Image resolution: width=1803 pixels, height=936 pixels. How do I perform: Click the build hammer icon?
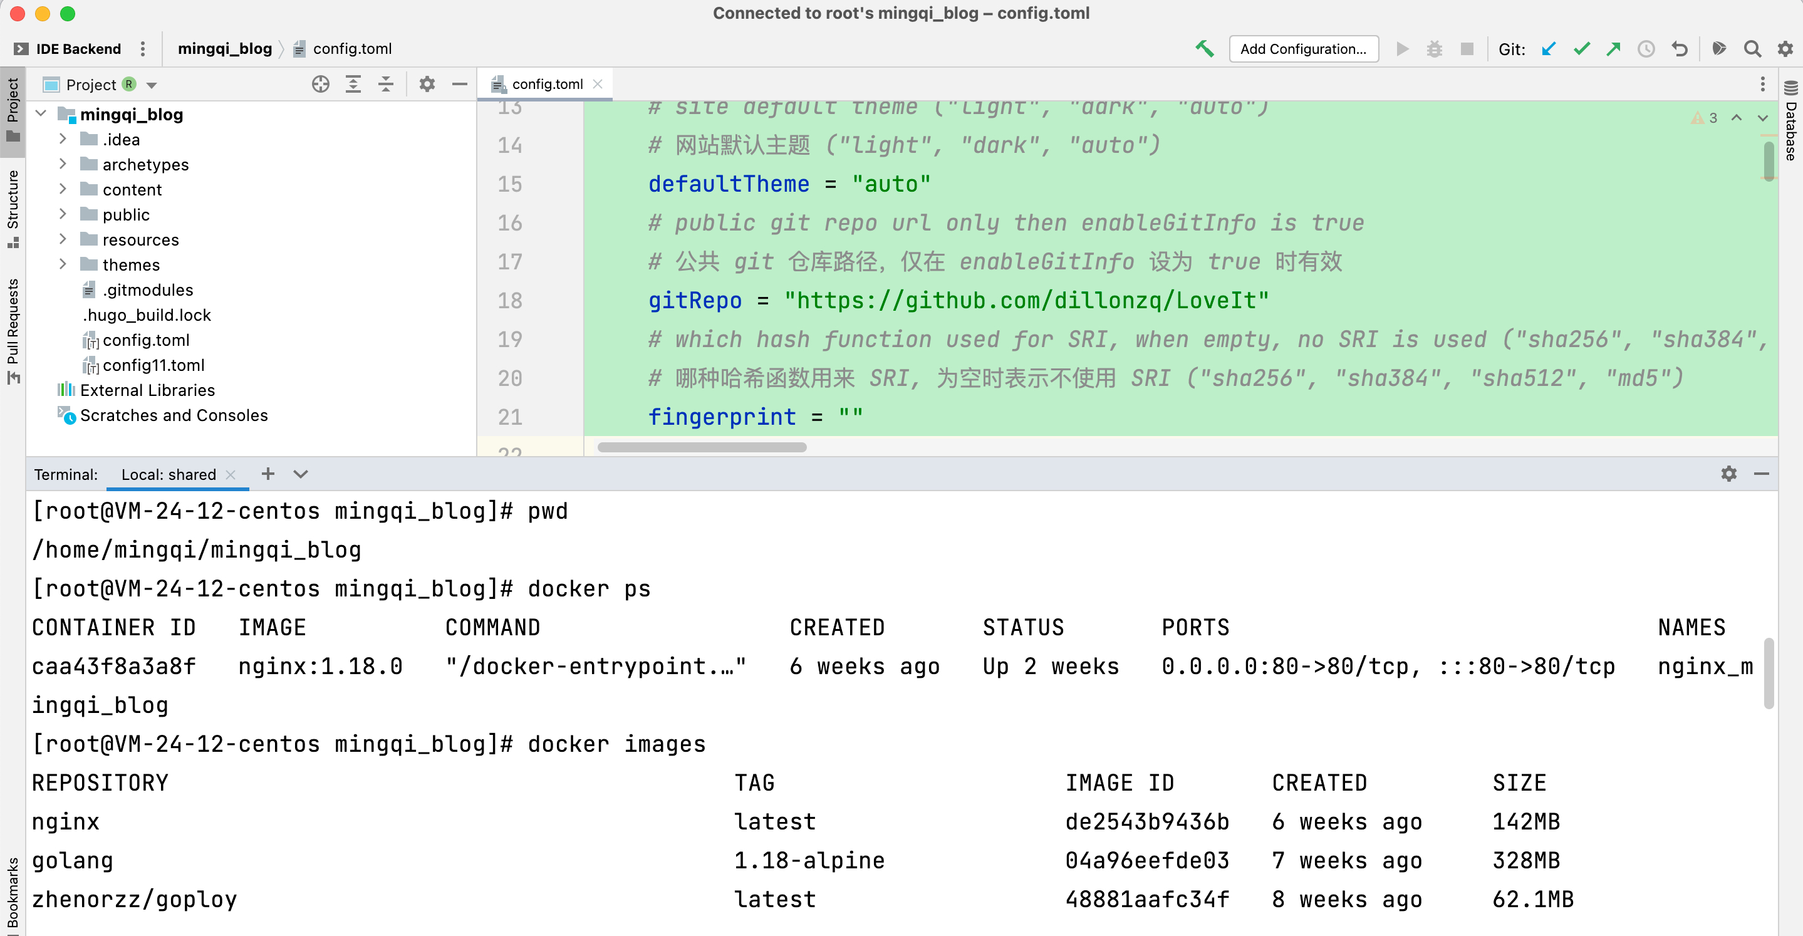pos(1204,49)
